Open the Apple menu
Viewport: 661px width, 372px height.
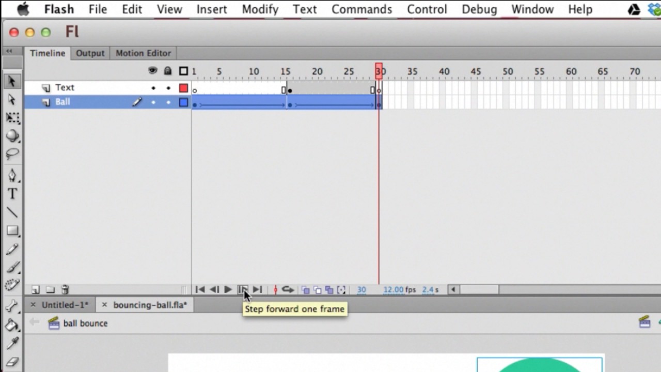pyautogui.click(x=23, y=9)
